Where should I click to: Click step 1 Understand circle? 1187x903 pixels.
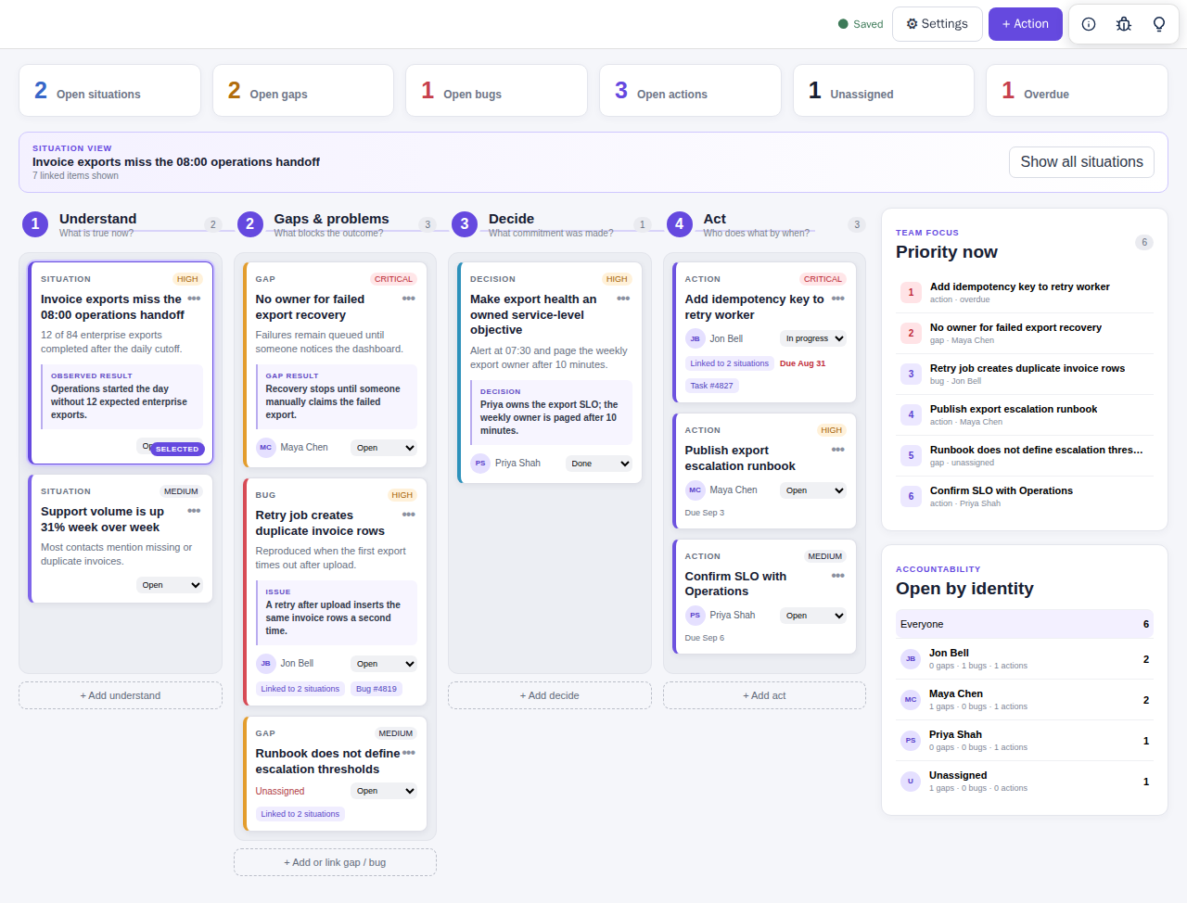(35, 223)
